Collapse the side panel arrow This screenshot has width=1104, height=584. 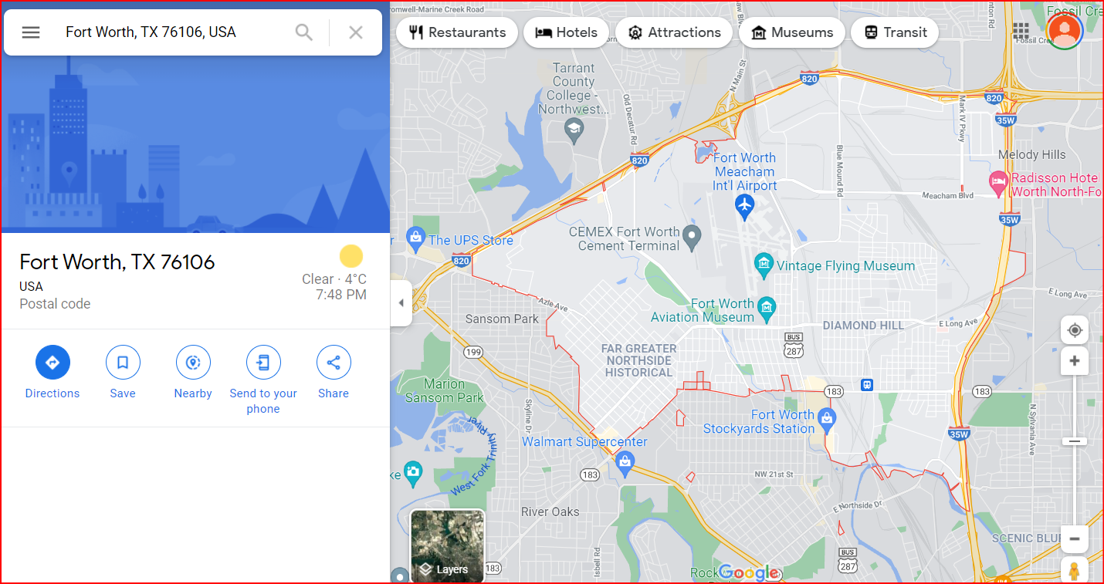[401, 303]
